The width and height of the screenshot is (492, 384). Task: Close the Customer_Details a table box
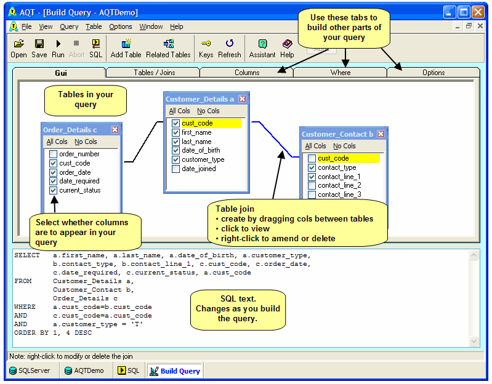coord(242,98)
